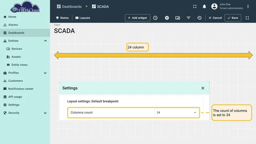Open version history icon
Image resolution: width=256 pixels, height=144 pixels.
tap(199, 18)
